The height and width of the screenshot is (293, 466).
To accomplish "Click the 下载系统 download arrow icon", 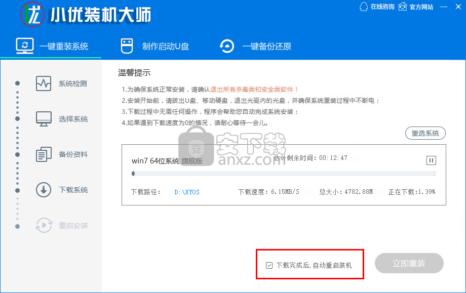I will pyautogui.click(x=44, y=190).
